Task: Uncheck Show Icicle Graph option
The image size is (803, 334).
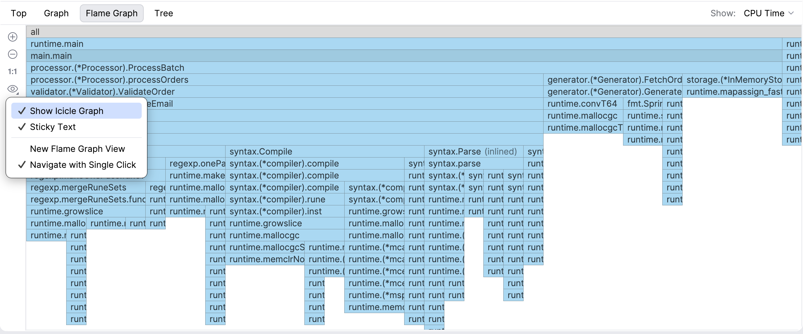Action: pyautogui.click(x=77, y=111)
